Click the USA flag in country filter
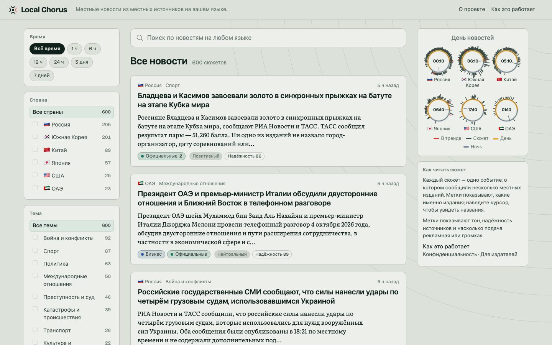Screen dimensions: 552x345 click(47, 175)
